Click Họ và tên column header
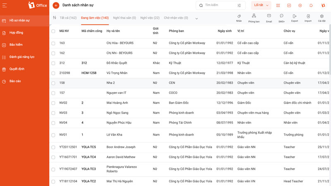 click(x=113, y=31)
